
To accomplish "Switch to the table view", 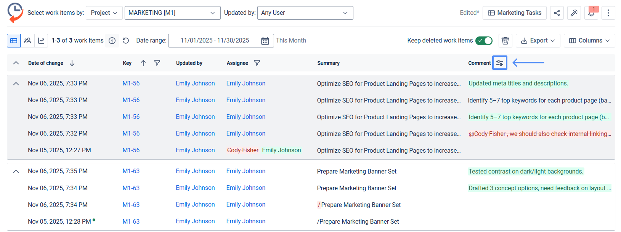I will pyautogui.click(x=14, y=41).
